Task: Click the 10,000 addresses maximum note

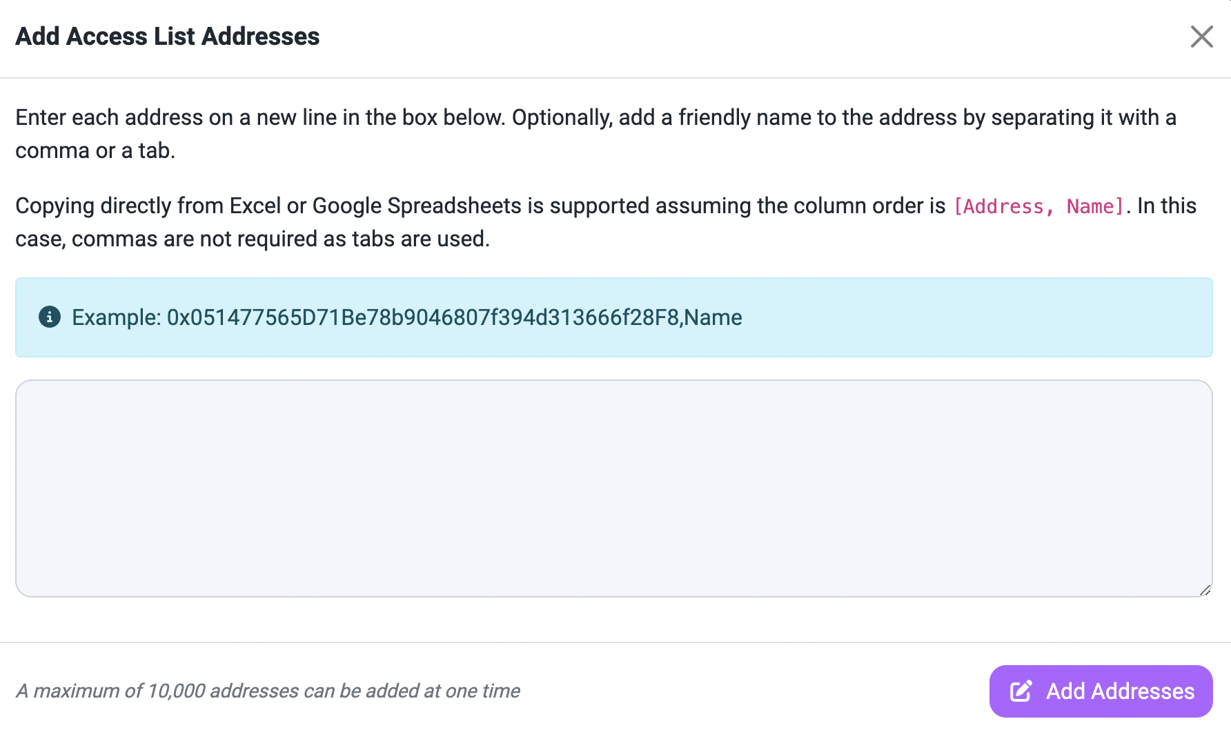Action: (268, 691)
